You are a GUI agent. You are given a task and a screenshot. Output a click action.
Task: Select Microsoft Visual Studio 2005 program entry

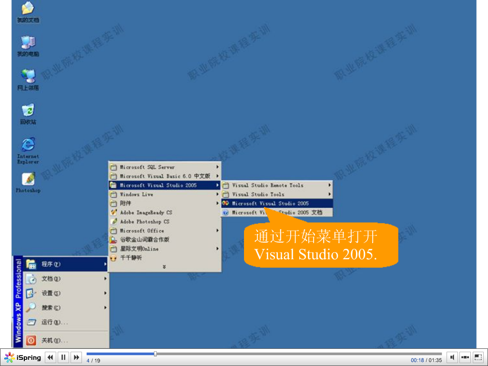(277, 203)
